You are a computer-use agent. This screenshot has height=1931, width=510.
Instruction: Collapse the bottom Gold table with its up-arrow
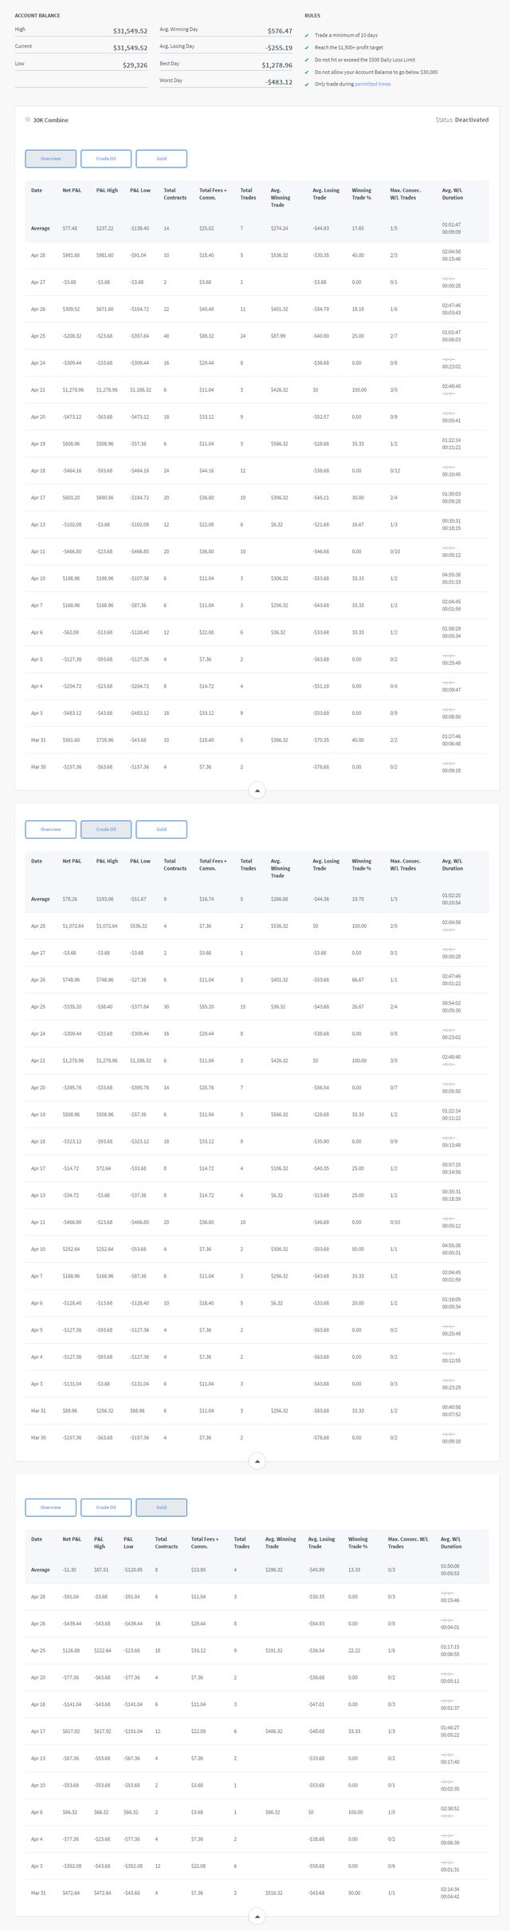click(x=257, y=1916)
